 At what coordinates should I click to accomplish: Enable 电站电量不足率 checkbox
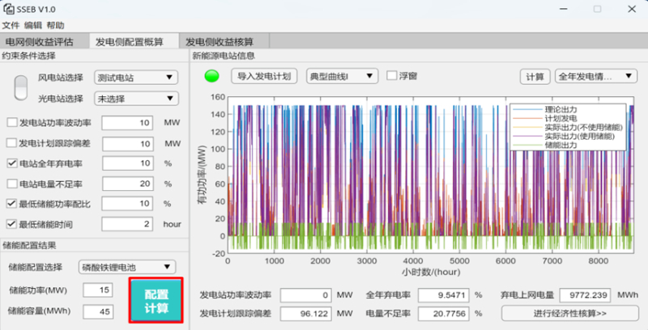click(x=12, y=184)
